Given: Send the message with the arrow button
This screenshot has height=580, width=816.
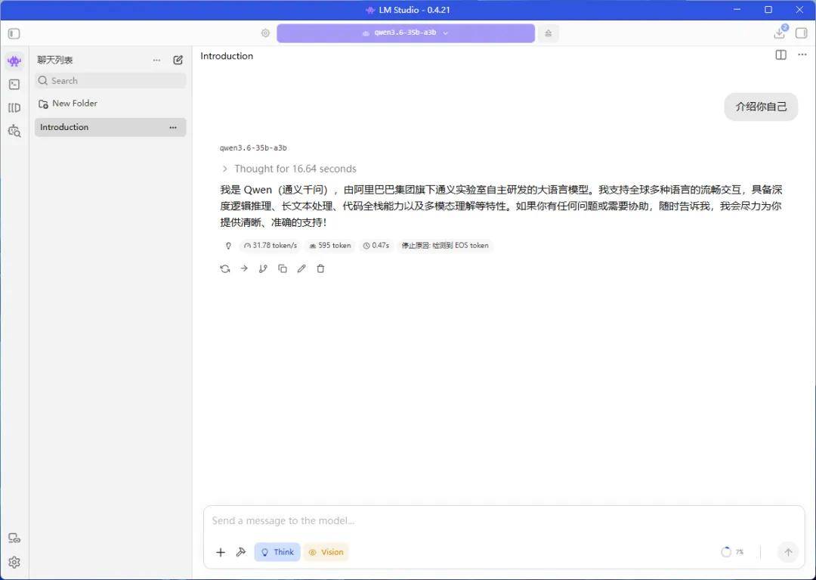Looking at the screenshot, I should [788, 552].
